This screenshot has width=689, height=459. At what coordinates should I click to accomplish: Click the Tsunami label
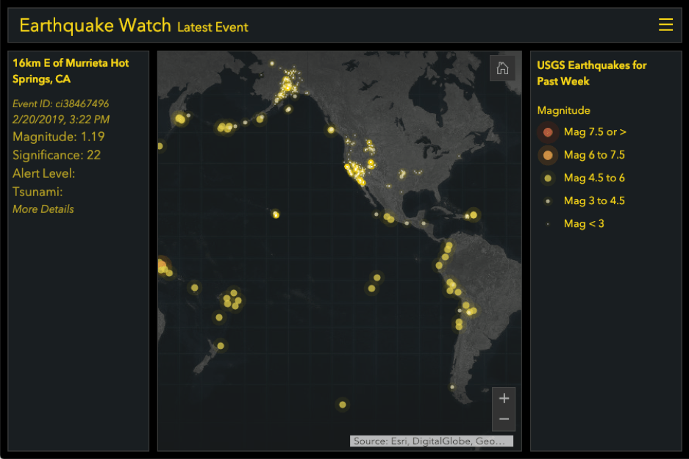pos(38,192)
